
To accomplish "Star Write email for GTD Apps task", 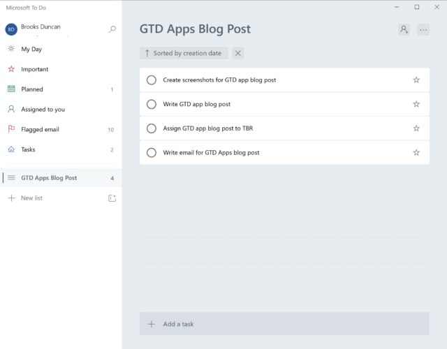I will point(416,153).
